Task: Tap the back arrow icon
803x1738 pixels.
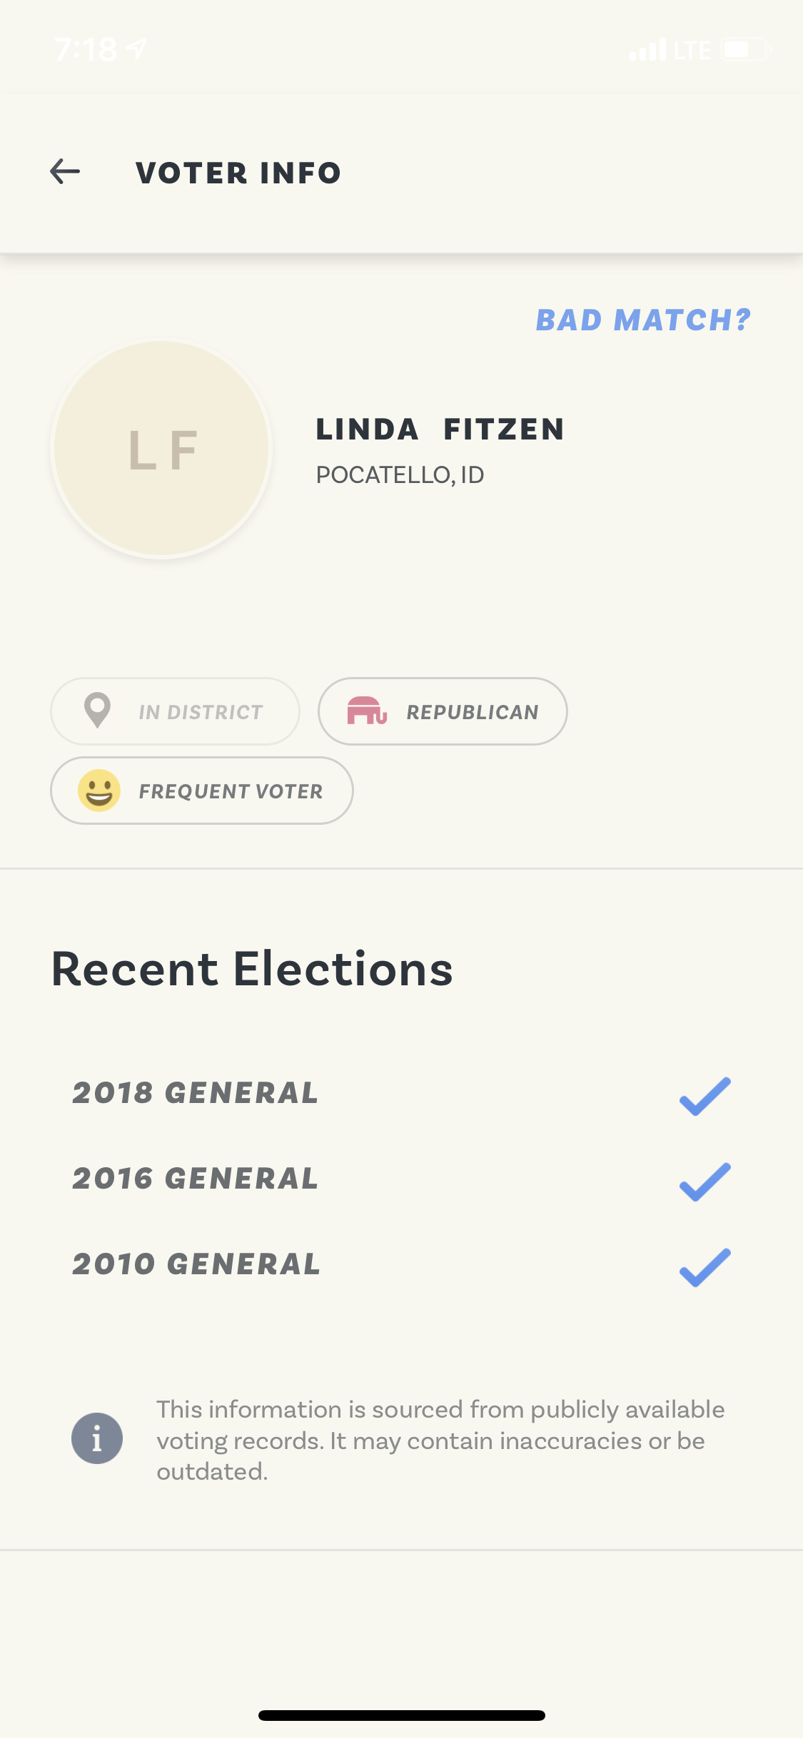Action: (x=65, y=172)
